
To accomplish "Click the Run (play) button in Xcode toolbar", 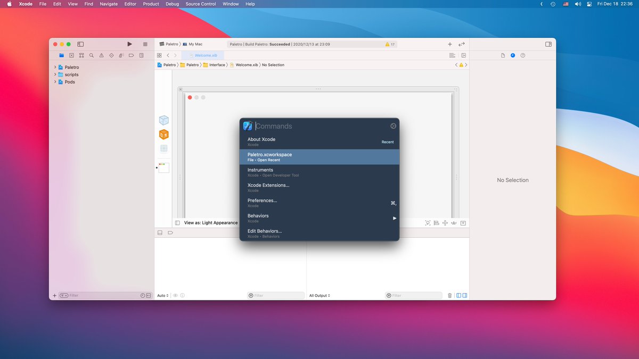I will coord(129,44).
